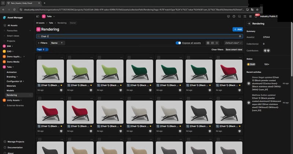Open Manage Projects gear in sidebar
The height and width of the screenshot is (154, 293).
[x=4, y=142]
